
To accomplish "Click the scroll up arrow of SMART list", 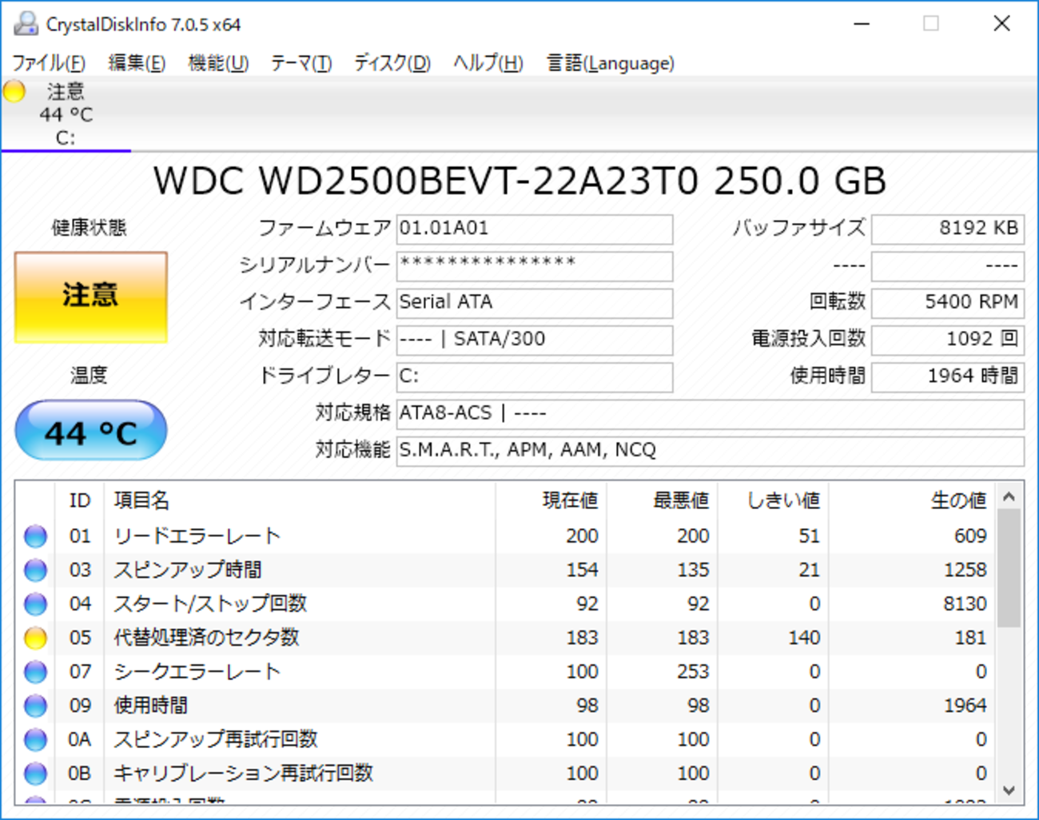I will pyautogui.click(x=1009, y=496).
